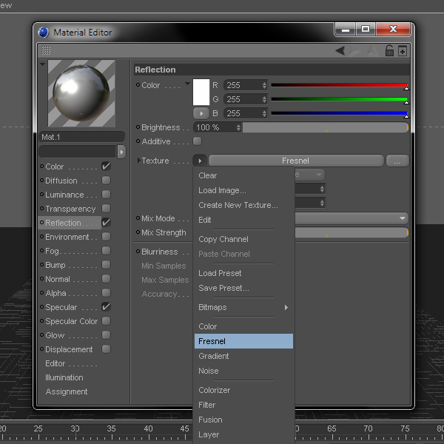
Task: Click the blue B color slider
Action: point(340,113)
